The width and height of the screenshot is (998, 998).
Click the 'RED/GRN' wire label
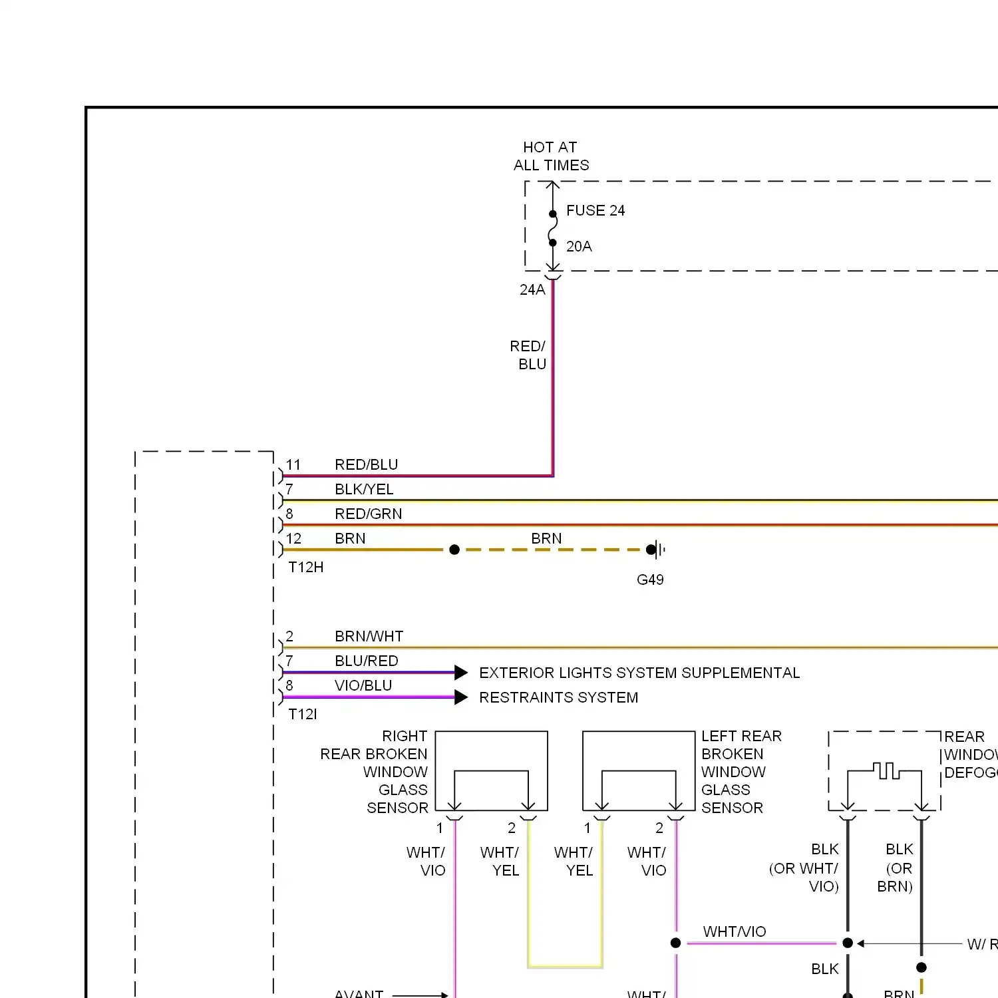coord(369,514)
